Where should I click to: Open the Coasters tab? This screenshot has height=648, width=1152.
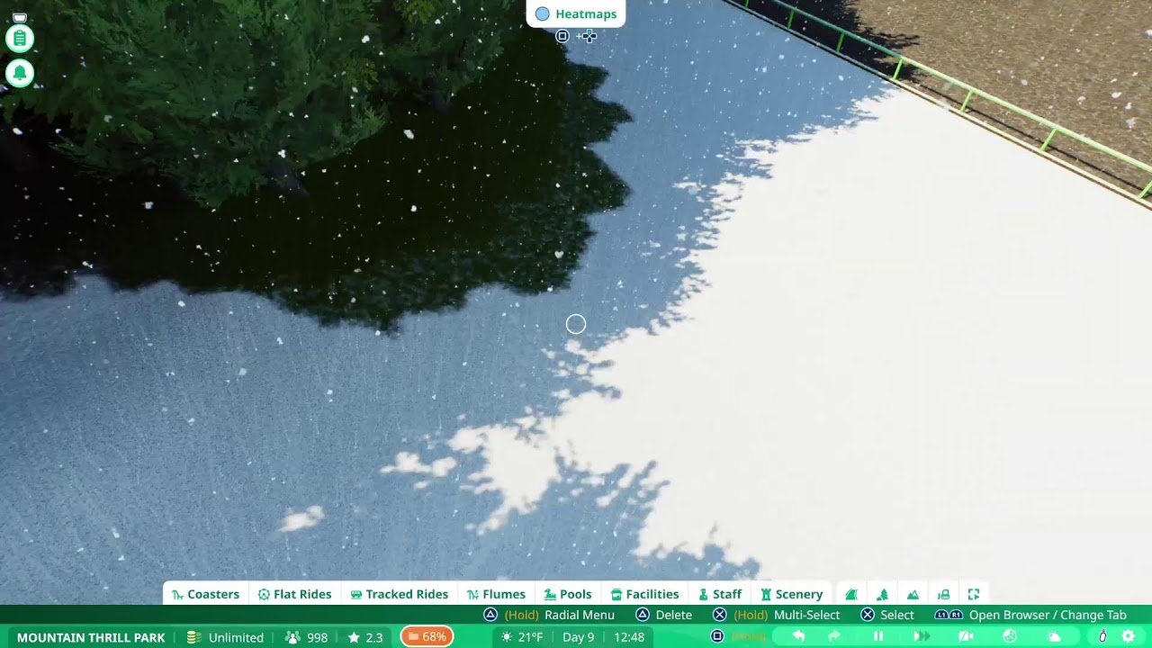pyautogui.click(x=205, y=594)
